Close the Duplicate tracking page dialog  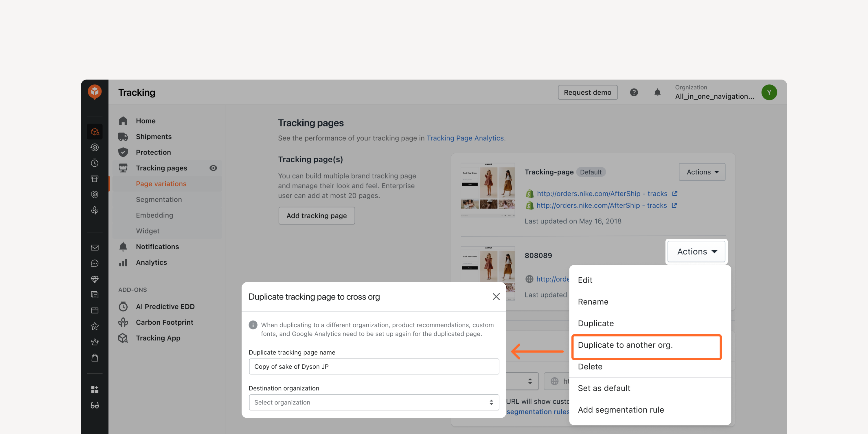tap(496, 297)
